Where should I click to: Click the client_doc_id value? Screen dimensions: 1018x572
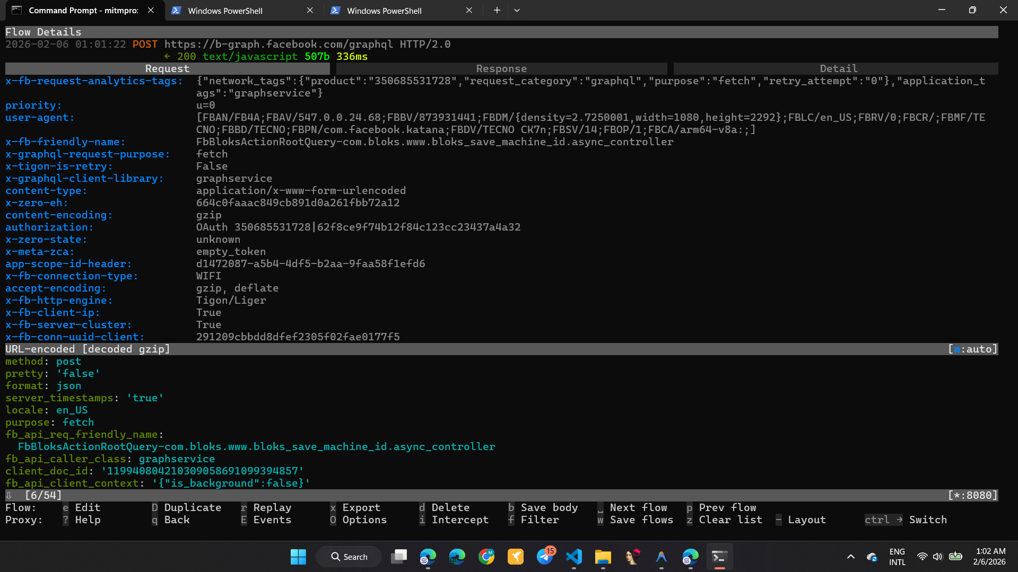pos(202,471)
